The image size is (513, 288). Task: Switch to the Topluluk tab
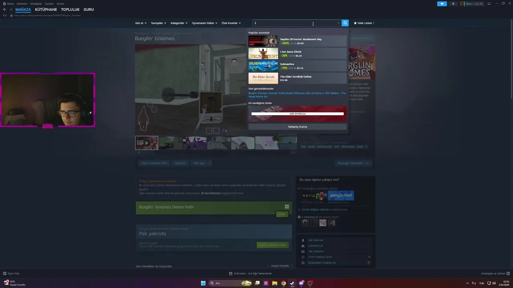(x=70, y=10)
